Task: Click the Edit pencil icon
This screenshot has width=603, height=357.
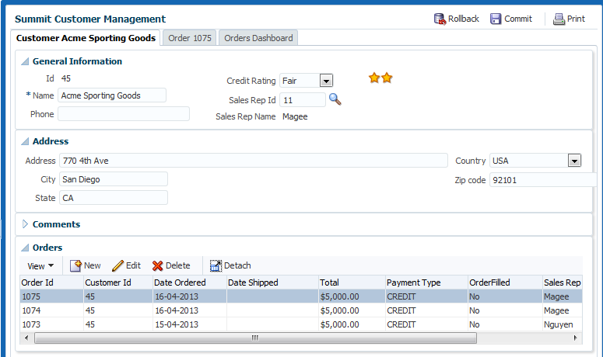Action: 117,265
